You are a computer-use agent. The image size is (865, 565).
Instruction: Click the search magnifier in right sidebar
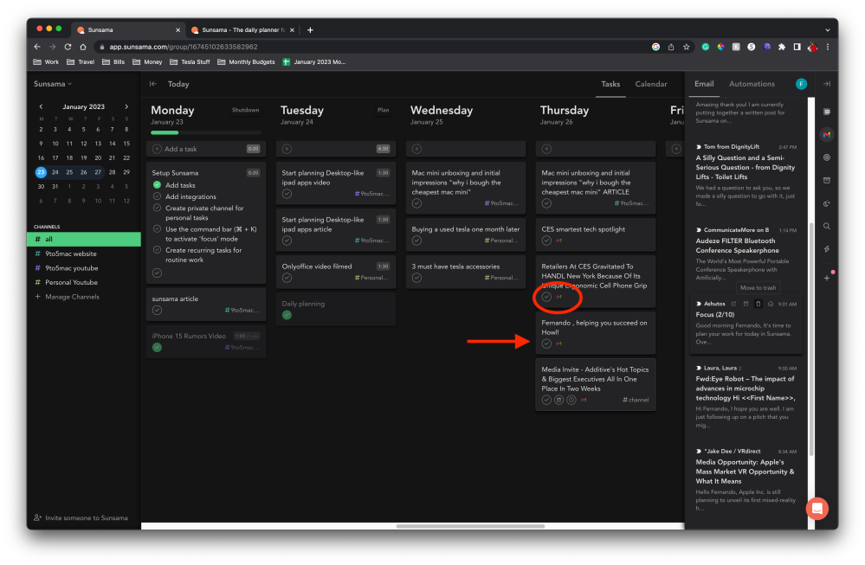click(826, 226)
